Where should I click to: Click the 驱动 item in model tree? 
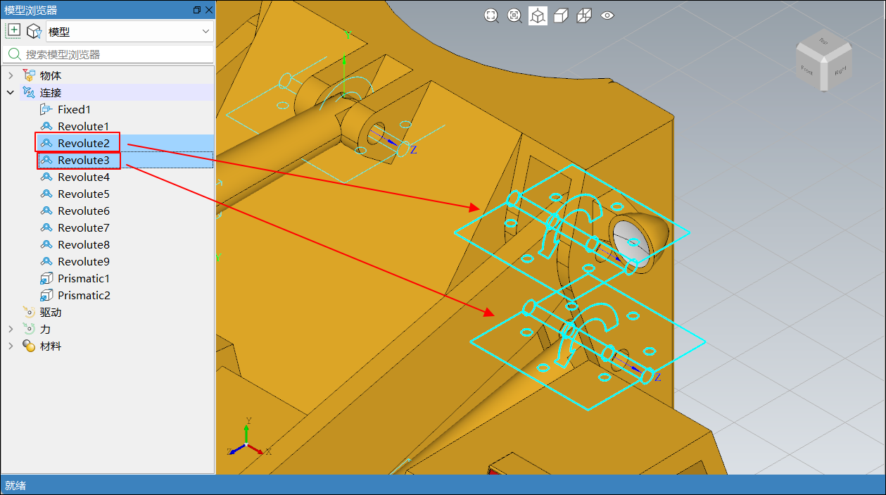click(50, 312)
